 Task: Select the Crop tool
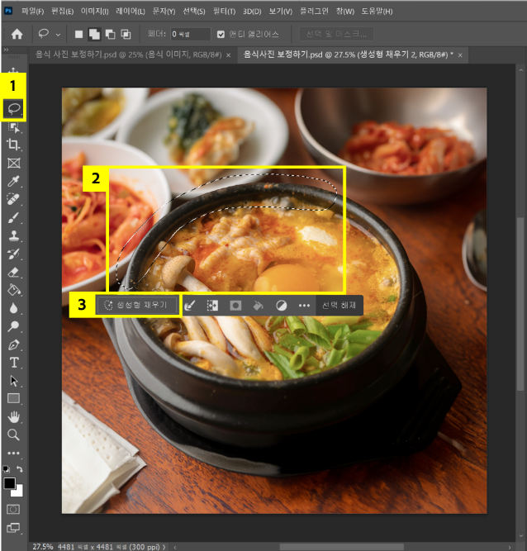coord(14,145)
